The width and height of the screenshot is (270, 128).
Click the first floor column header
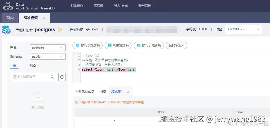161,112
